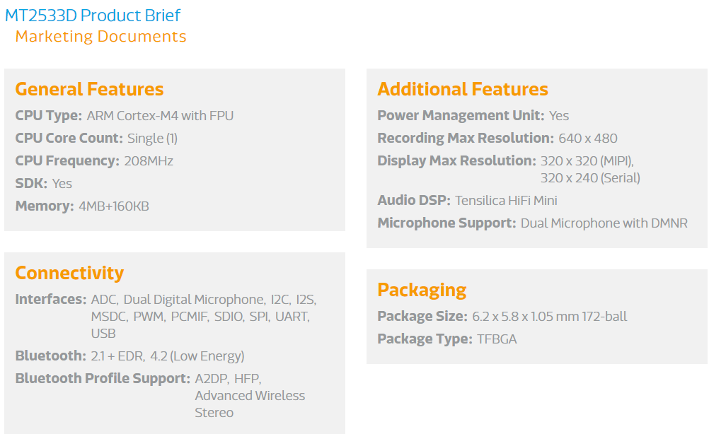Click the Bluetooth Profile Support label
The width and height of the screenshot is (709, 434).
(x=103, y=378)
